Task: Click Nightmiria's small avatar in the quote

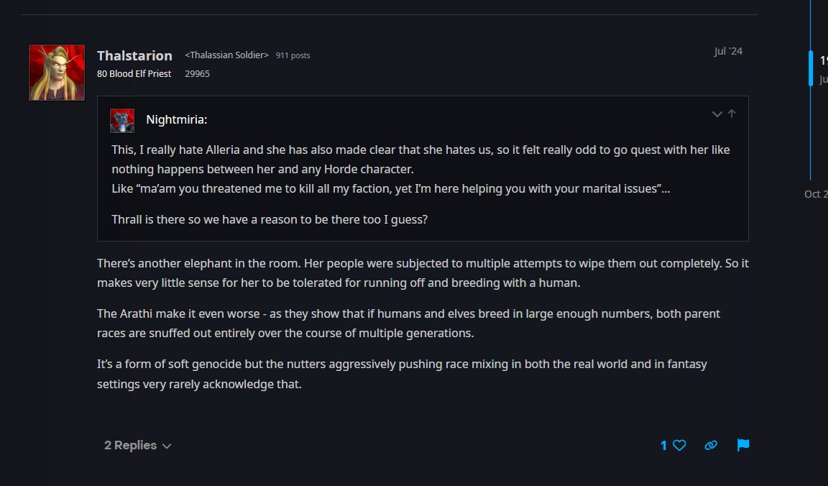Action: click(x=122, y=120)
